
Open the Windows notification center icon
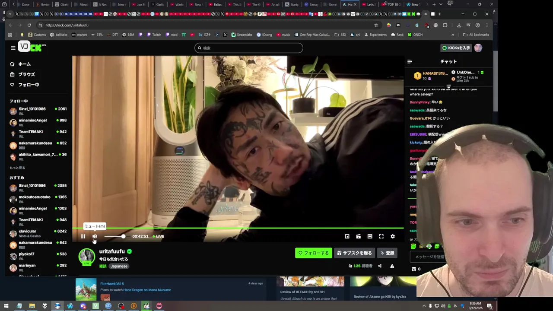[x=489, y=306]
